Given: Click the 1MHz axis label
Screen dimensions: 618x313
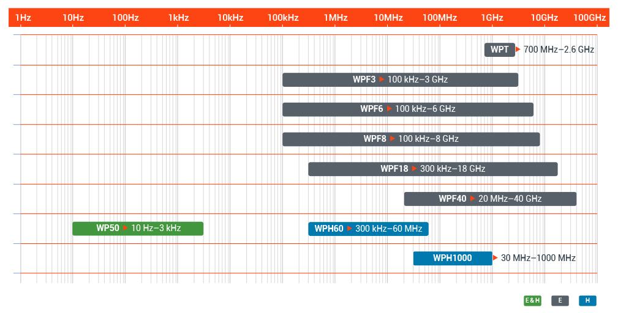Looking at the screenshot, I should click(336, 18).
